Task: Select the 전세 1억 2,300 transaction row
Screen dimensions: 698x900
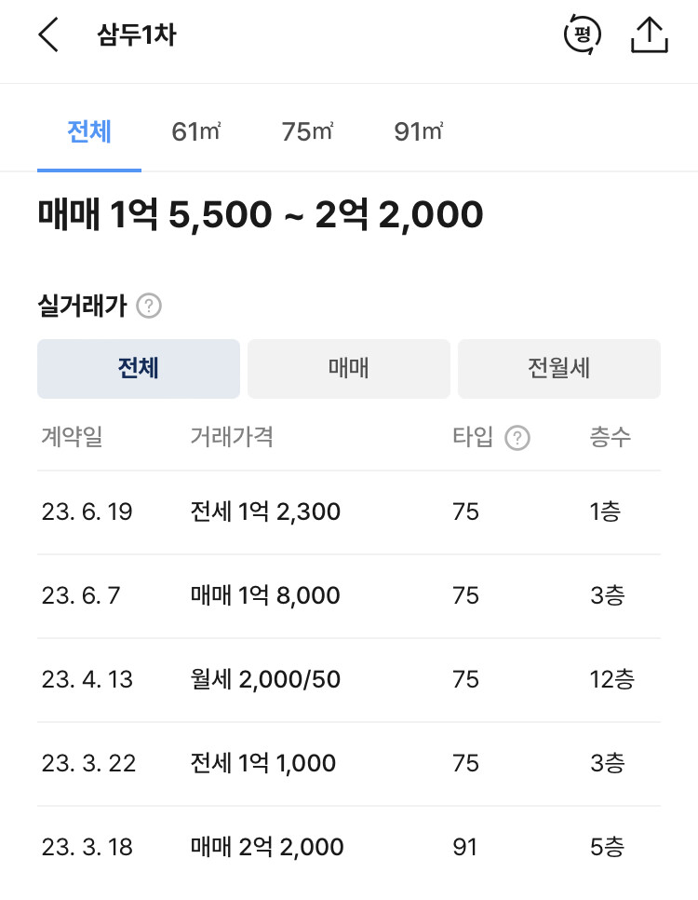Action: tap(349, 511)
